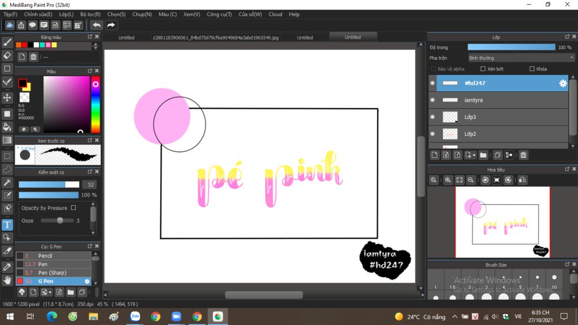
Task: Expand the add-layer dropdown arrow
Action: (474, 155)
